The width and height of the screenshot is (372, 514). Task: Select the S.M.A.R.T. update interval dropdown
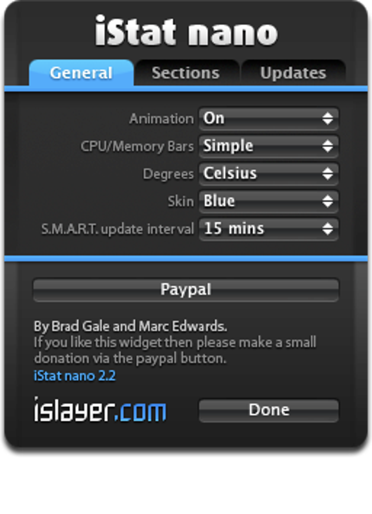tap(269, 229)
